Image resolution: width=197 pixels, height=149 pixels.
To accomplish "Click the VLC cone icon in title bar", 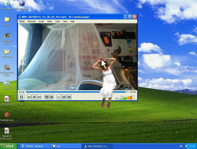I will [x=19, y=17].
